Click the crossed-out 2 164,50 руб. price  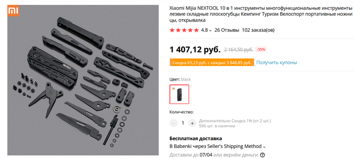[239, 50]
